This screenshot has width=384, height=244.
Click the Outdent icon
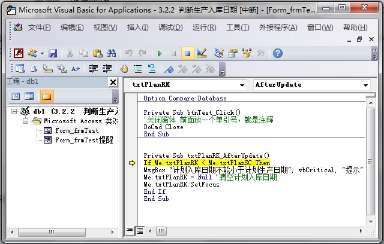(x=107, y=69)
